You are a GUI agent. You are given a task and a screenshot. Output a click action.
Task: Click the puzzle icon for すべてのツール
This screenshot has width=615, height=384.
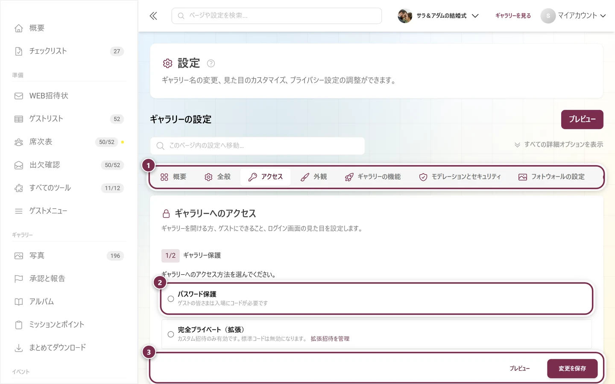tap(19, 188)
